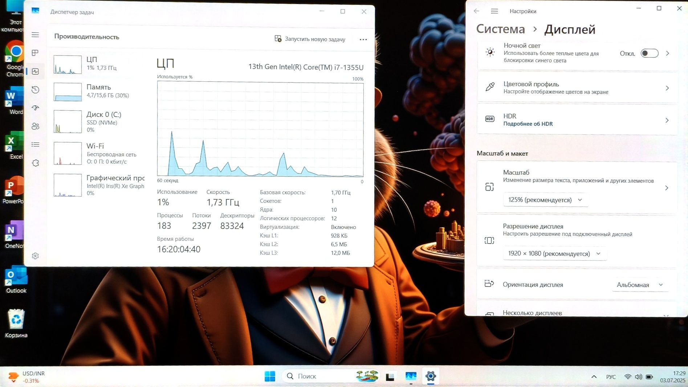
Task: Toggle the Ночной свет switch
Action: coord(649,53)
